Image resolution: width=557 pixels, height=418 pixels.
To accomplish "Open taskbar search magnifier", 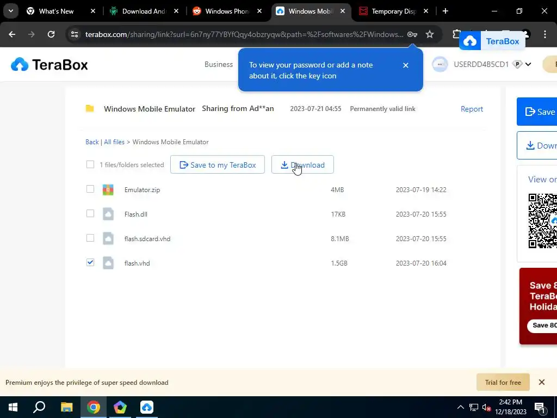I will pyautogui.click(x=39, y=407).
